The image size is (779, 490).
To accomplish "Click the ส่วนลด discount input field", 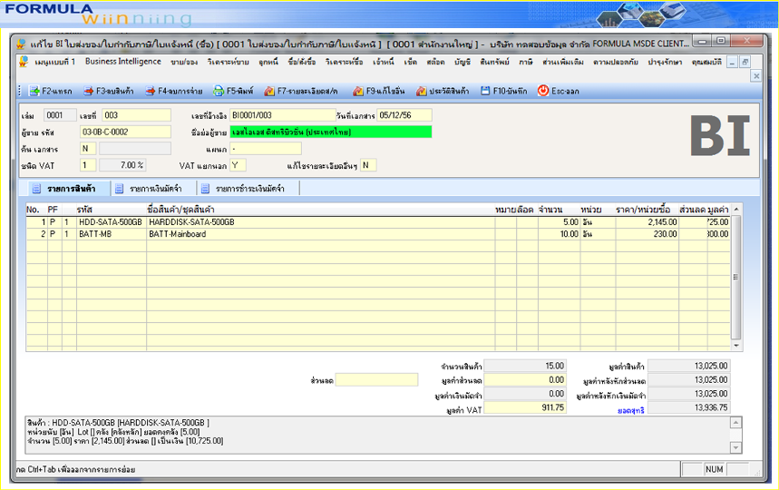I will 376,380.
